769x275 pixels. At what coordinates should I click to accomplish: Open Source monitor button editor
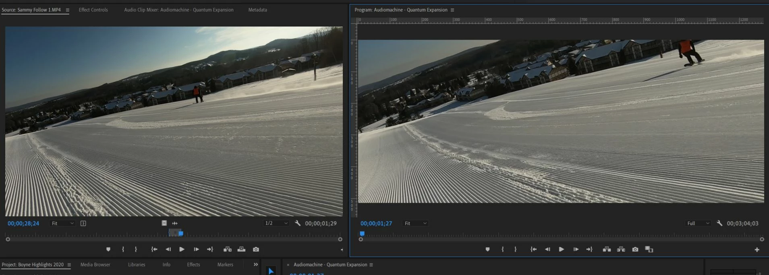point(342,250)
